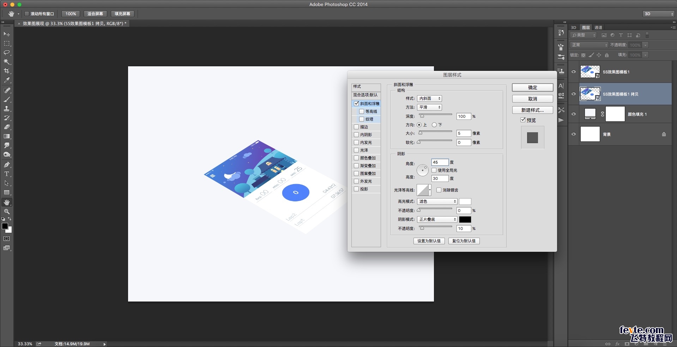Hide the 背景 layer via eye icon
This screenshot has height=347, width=677.
pos(574,134)
